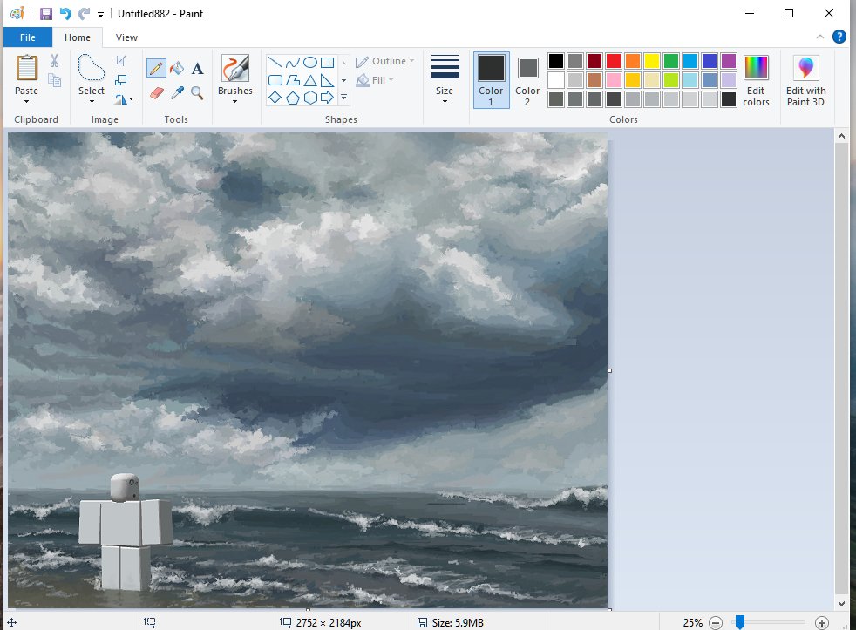Switch to the View tab
The width and height of the screenshot is (856, 630).
coord(126,37)
